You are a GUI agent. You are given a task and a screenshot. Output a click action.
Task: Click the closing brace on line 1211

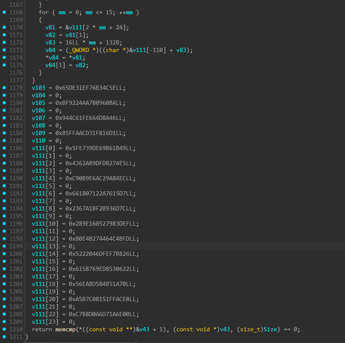[27, 337]
